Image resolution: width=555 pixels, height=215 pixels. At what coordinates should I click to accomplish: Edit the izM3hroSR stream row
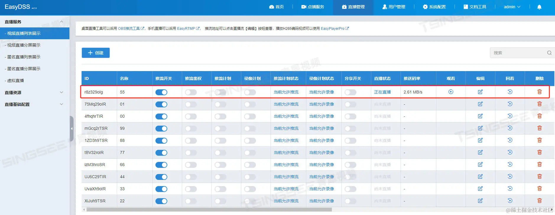point(480,164)
